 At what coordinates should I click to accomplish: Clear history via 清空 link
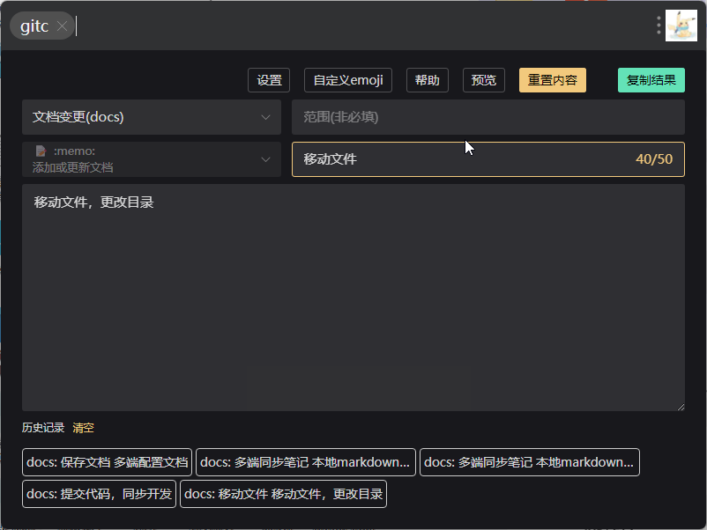(x=84, y=427)
